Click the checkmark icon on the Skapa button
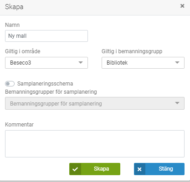This screenshot has height=182, width=190. coord(75,169)
